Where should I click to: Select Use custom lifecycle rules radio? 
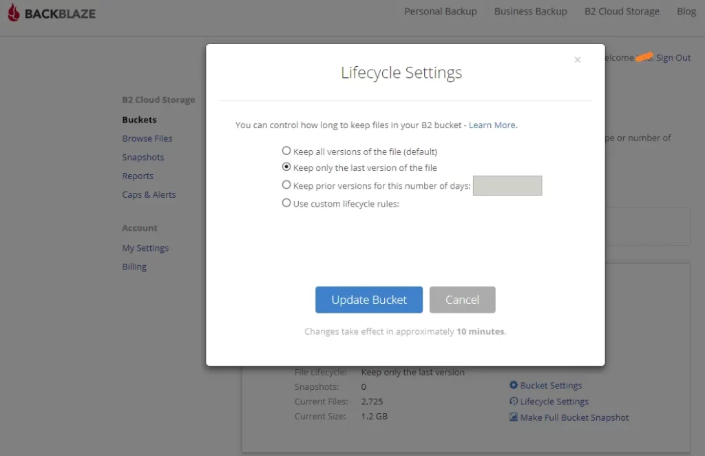click(286, 203)
